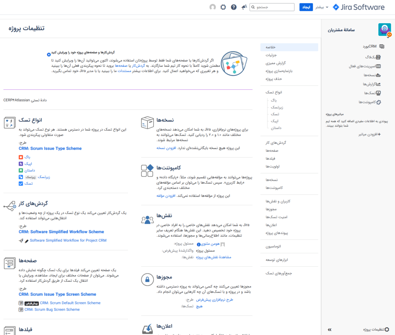Open the مشاهدهٔ نقش‌های پروژه link
This screenshot has width=395, height=335.
(x=214, y=257)
